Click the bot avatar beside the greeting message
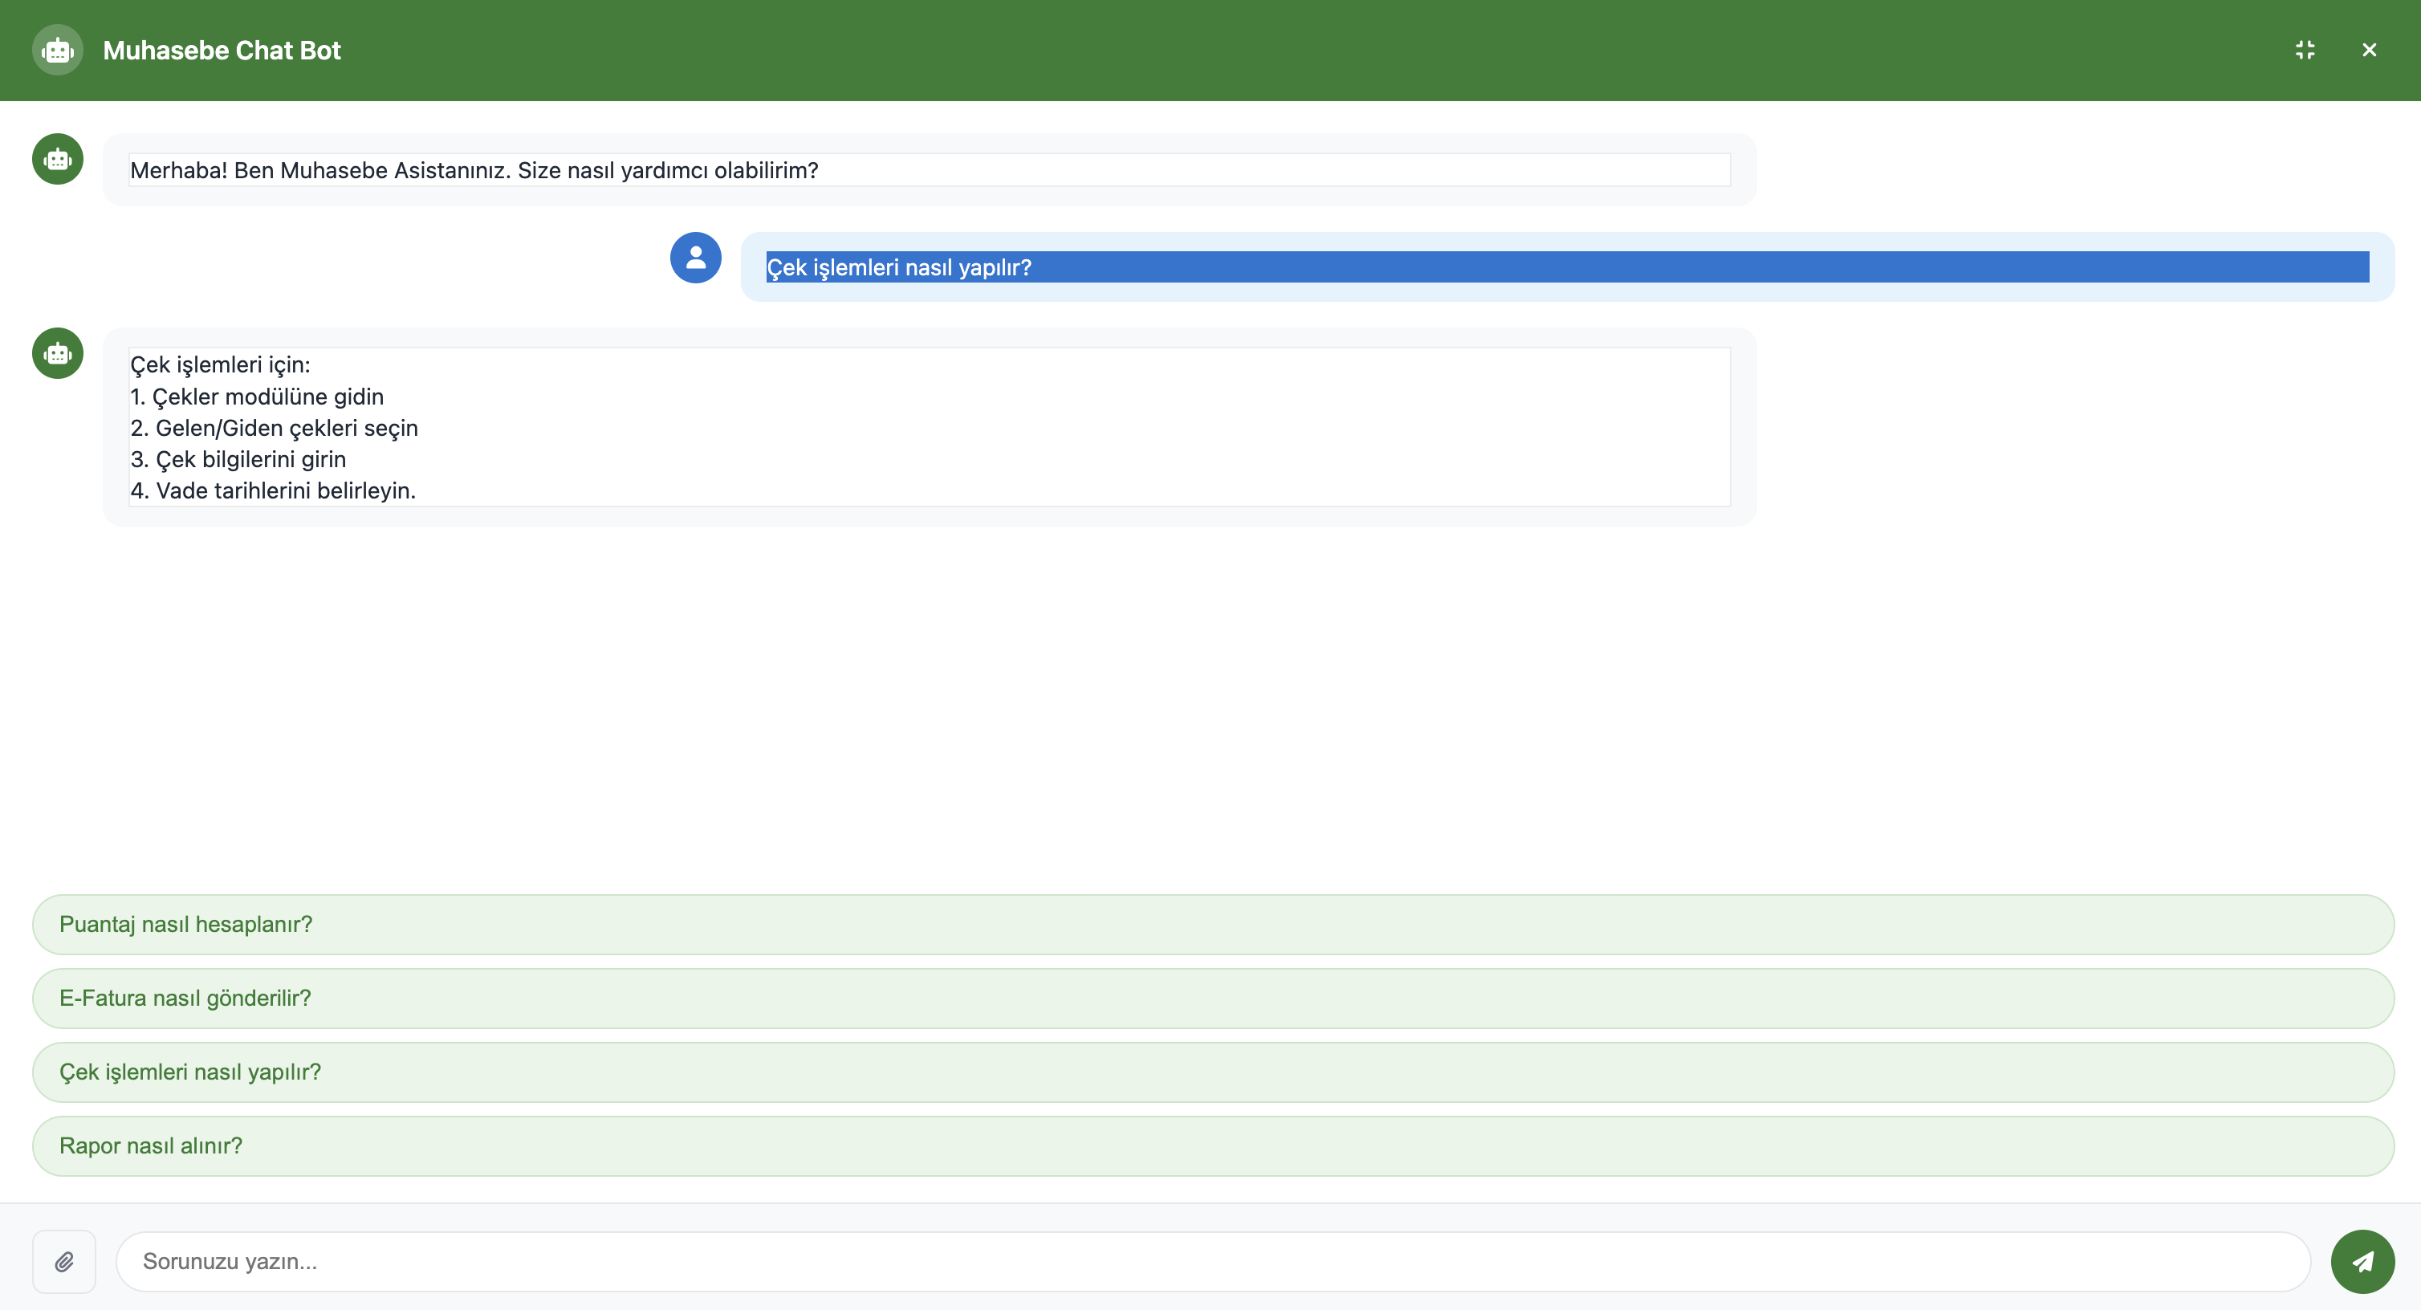 (x=57, y=159)
